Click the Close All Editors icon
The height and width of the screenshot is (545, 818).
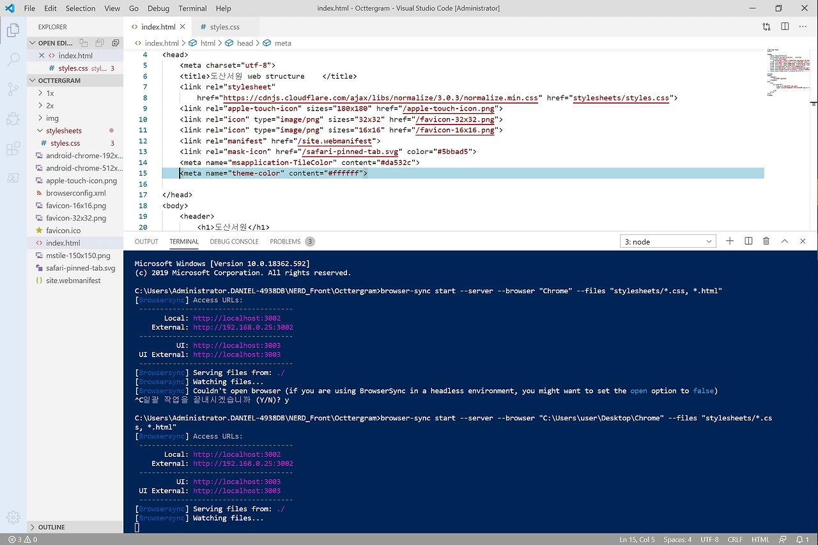115,43
